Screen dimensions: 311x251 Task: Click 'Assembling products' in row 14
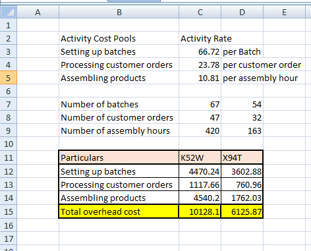tap(119, 198)
